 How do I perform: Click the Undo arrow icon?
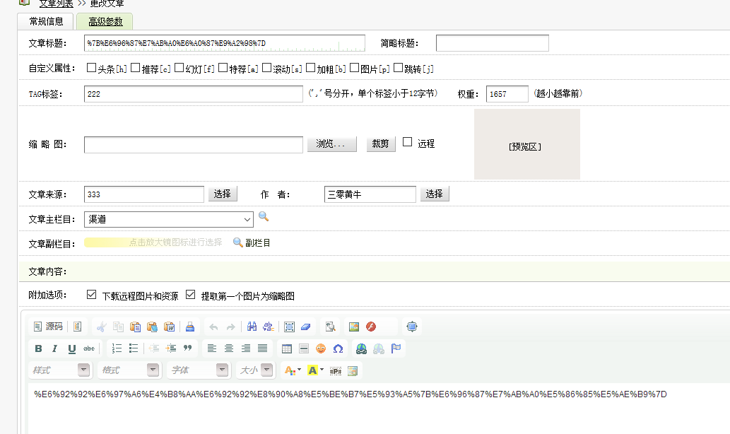pyautogui.click(x=214, y=326)
